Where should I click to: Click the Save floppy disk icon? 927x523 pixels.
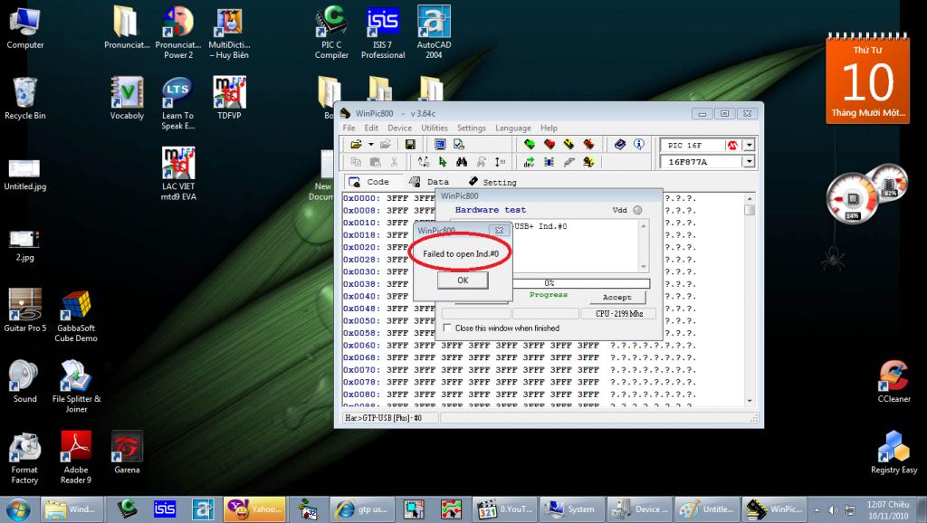410,144
